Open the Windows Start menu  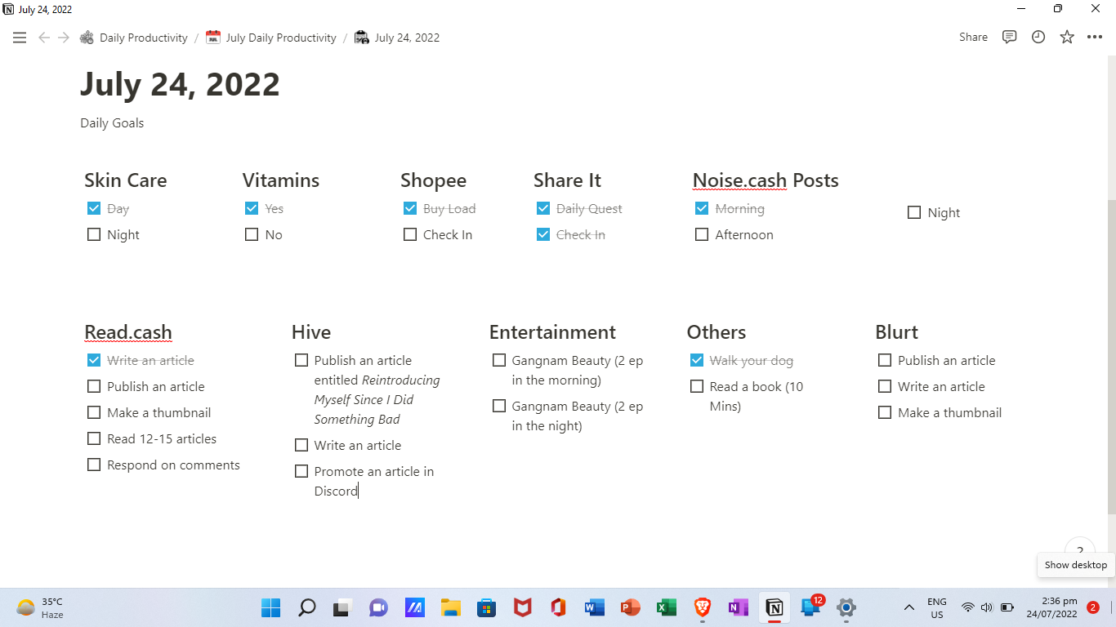[x=270, y=607]
